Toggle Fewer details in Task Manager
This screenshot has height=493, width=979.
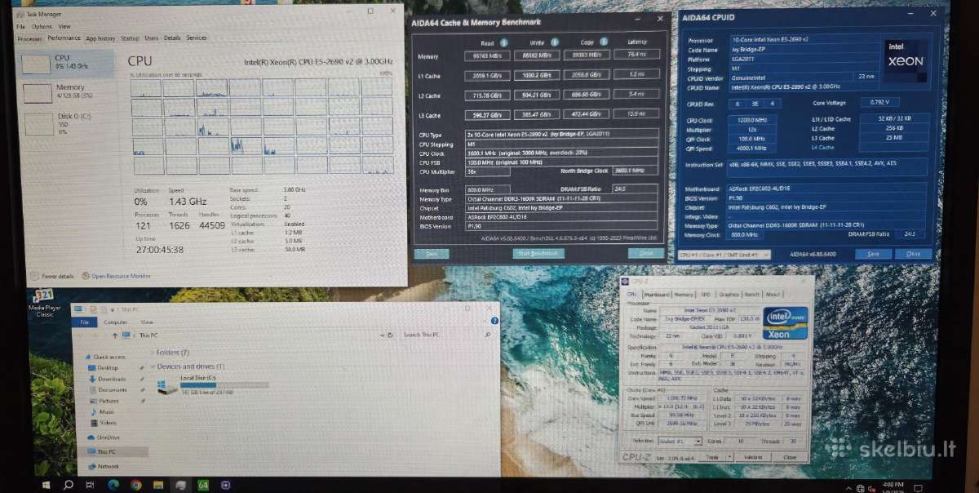(x=51, y=276)
